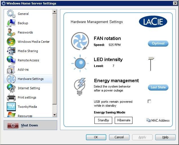Click the MAC Address icon

pos(148,120)
